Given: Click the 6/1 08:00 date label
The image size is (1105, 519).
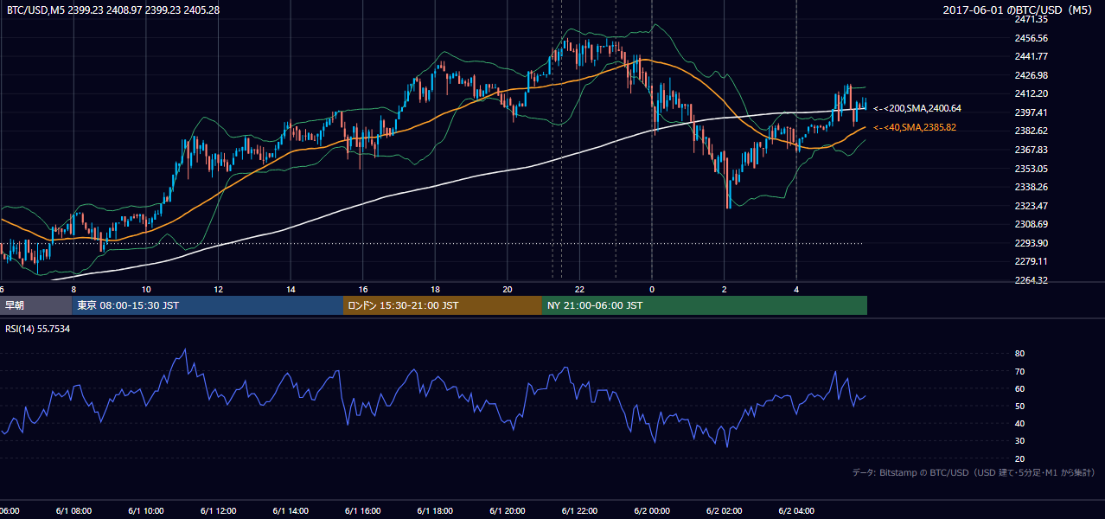Looking at the screenshot, I should point(73,510).
